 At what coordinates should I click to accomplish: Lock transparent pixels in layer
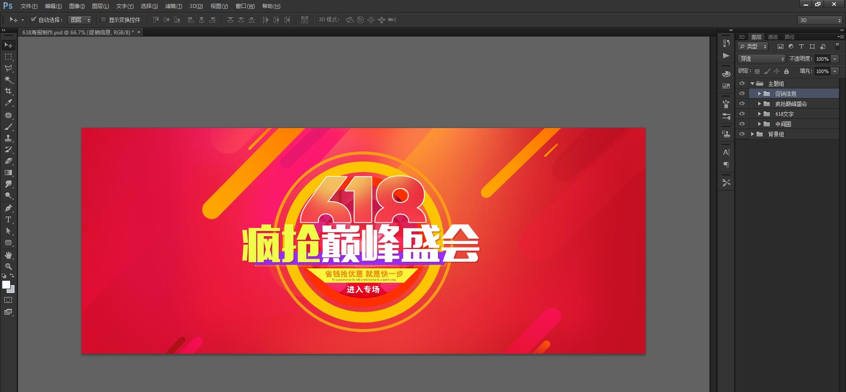(x=757, y=71)
